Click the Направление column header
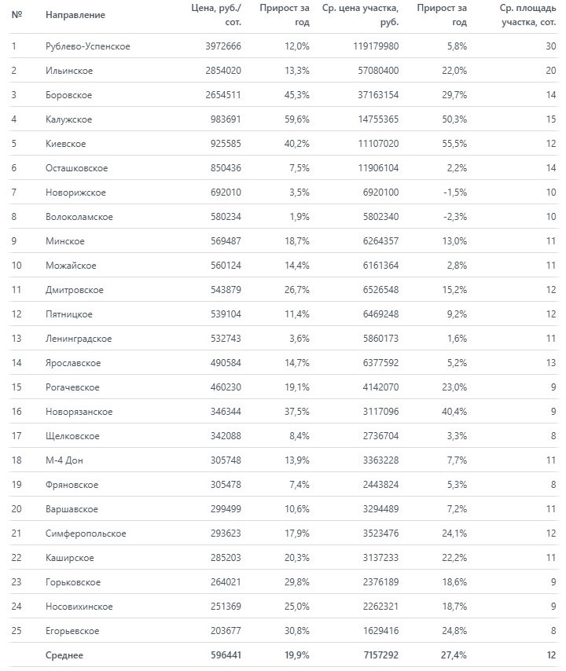Screen dimensions: 566x671 [x=75, y=15]
